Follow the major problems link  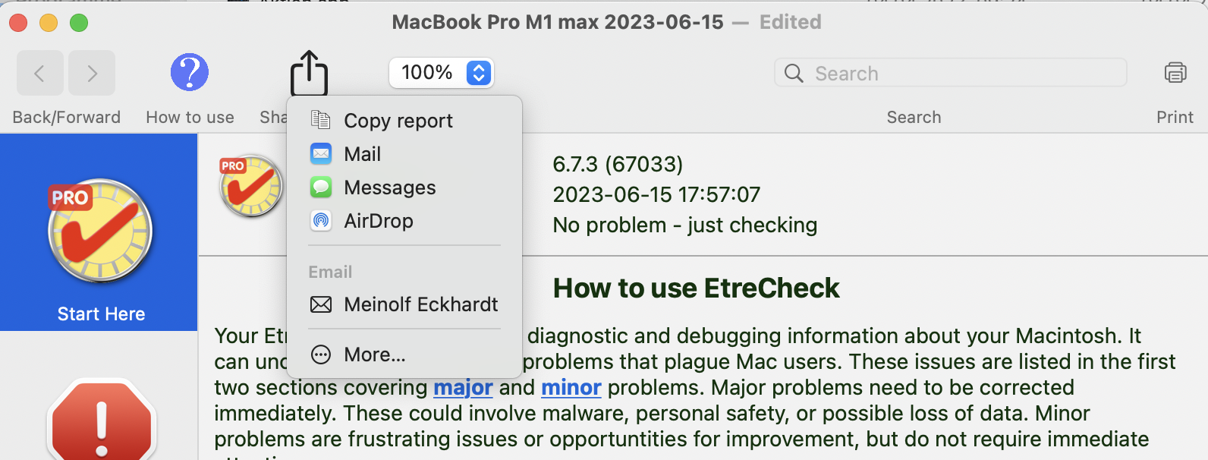463,388
